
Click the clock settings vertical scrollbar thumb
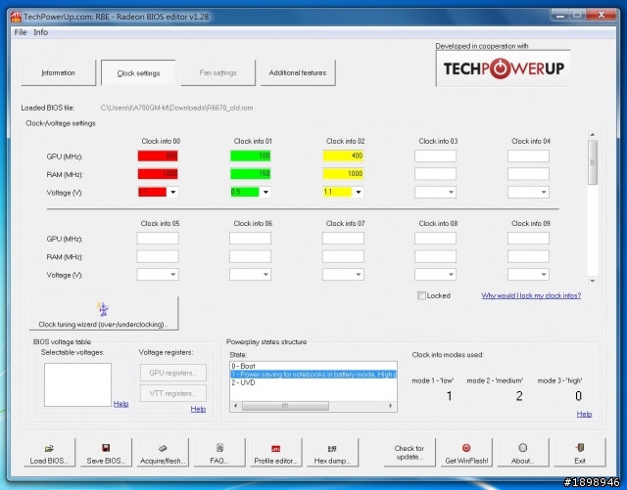click(x=593, y=162)
